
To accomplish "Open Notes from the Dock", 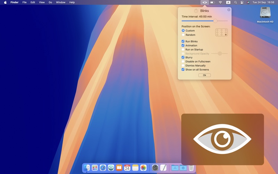I will point(135,168).
